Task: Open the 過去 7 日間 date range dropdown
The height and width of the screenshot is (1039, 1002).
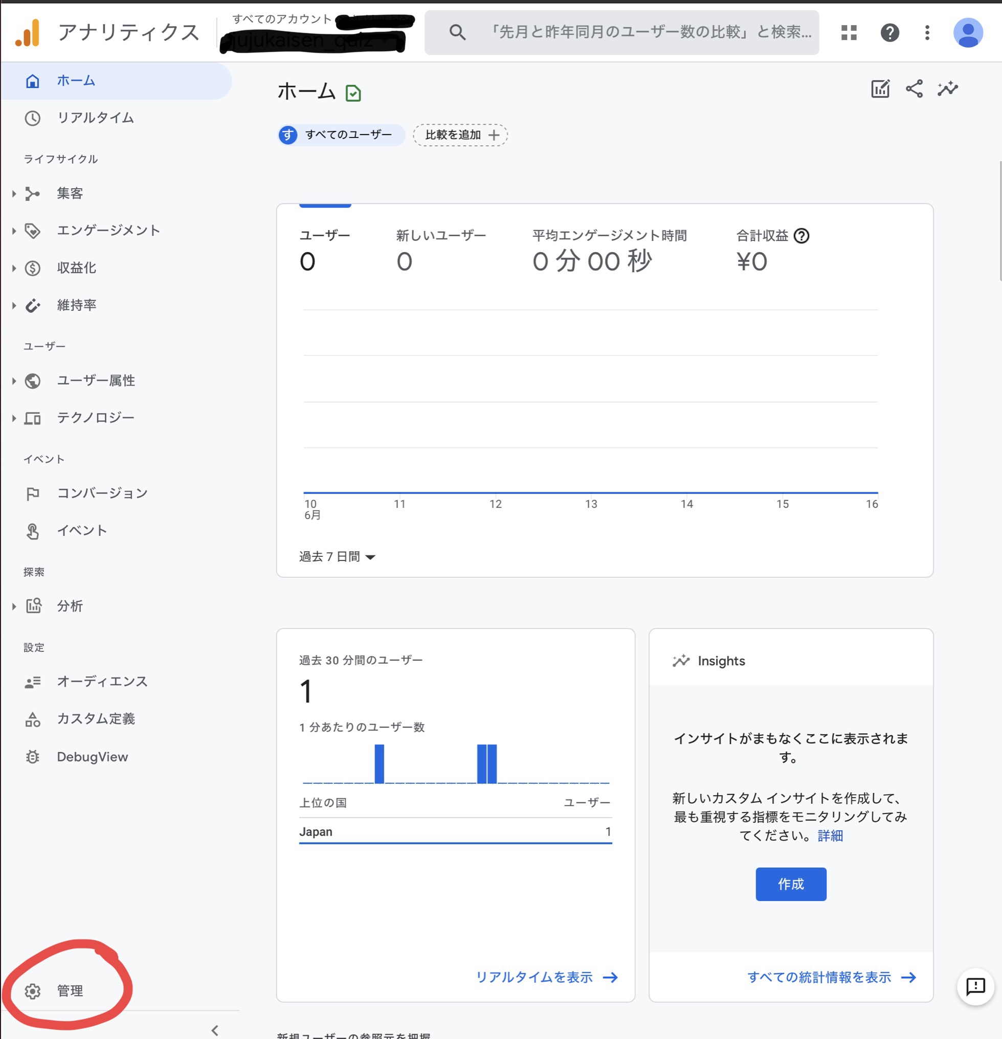Action: pyautogui.click(x=337, y=557)
